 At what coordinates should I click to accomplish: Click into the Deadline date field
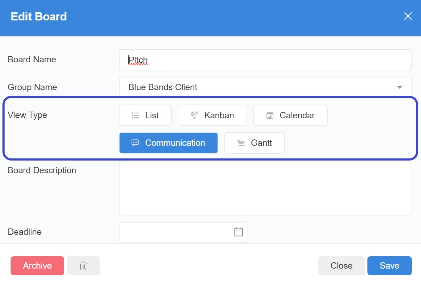183,232
